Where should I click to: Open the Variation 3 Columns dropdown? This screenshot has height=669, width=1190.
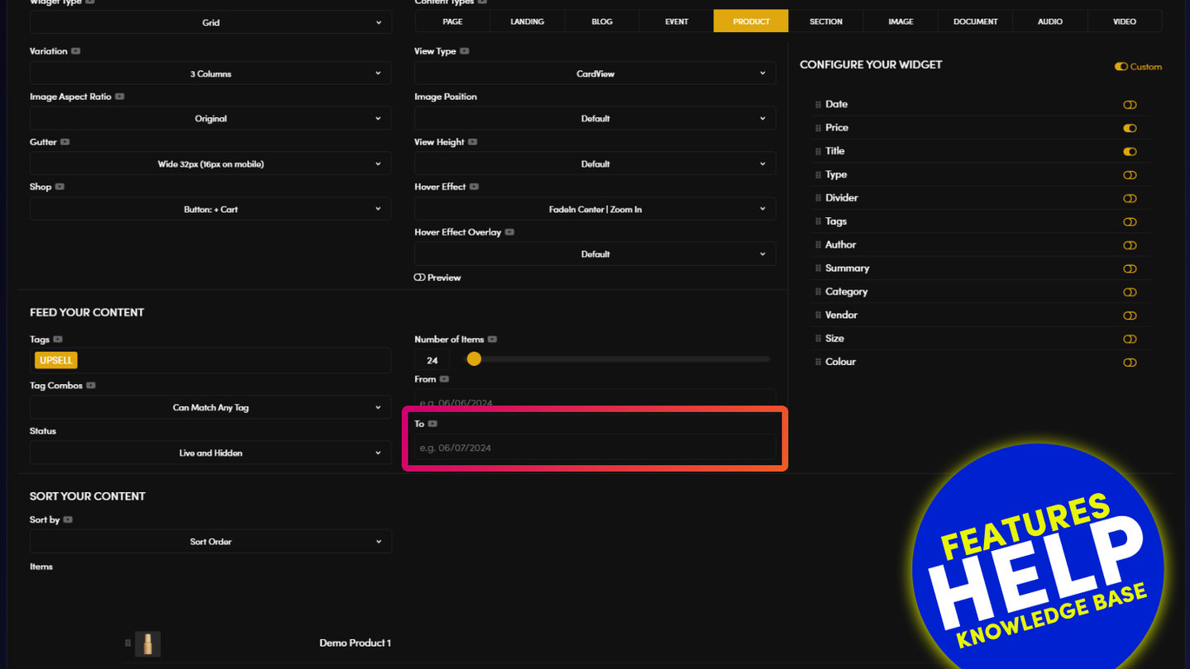211,74
